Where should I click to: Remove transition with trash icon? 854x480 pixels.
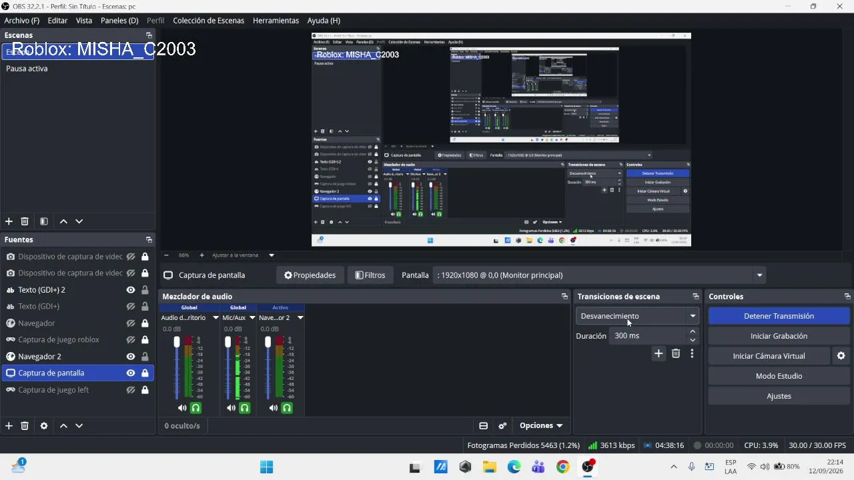coord(676,354)
